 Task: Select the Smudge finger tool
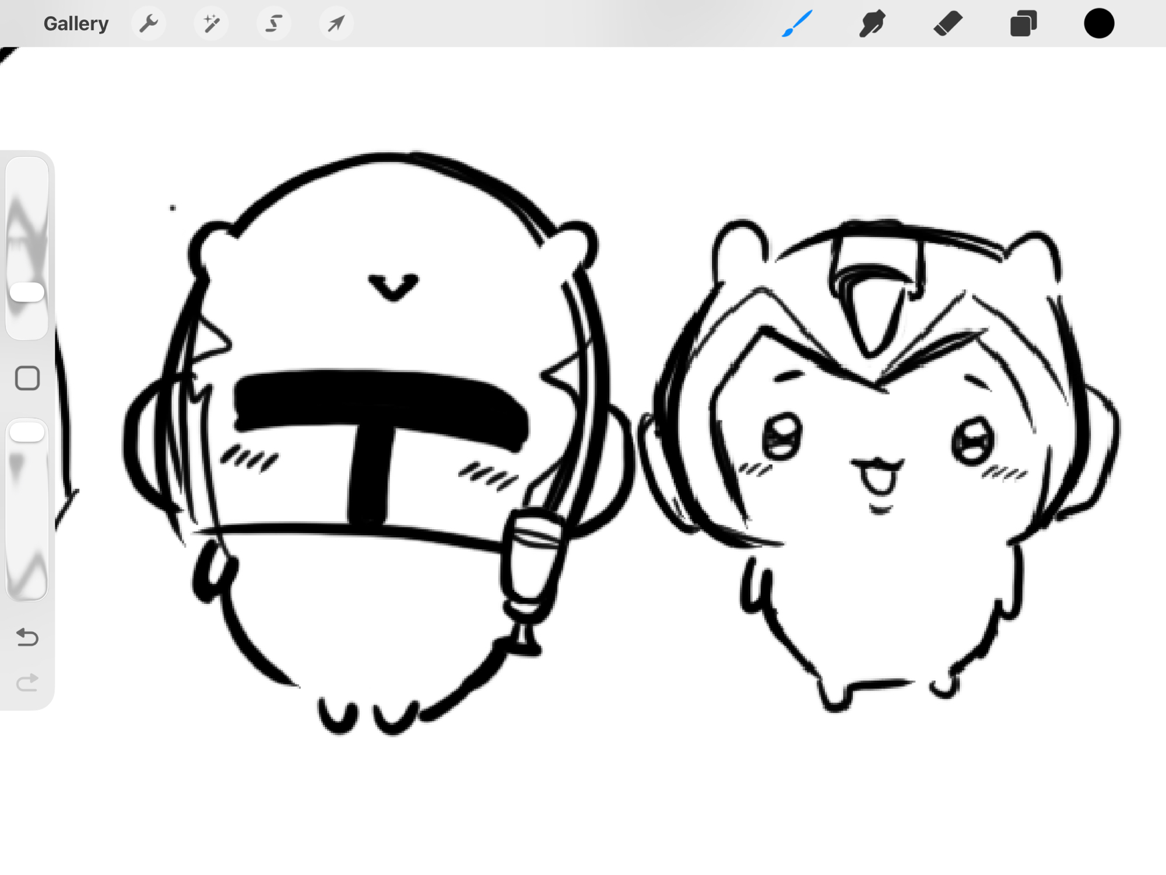point(872,24)
